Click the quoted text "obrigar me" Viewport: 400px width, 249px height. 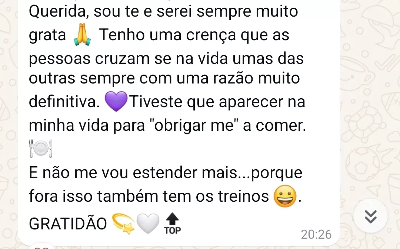pos(194,125)
